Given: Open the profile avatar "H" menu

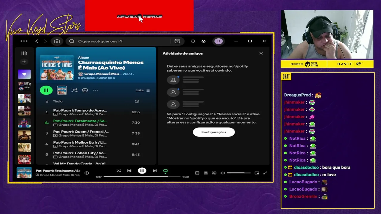Looking at the screenshot, I should [x=219, y=41].
